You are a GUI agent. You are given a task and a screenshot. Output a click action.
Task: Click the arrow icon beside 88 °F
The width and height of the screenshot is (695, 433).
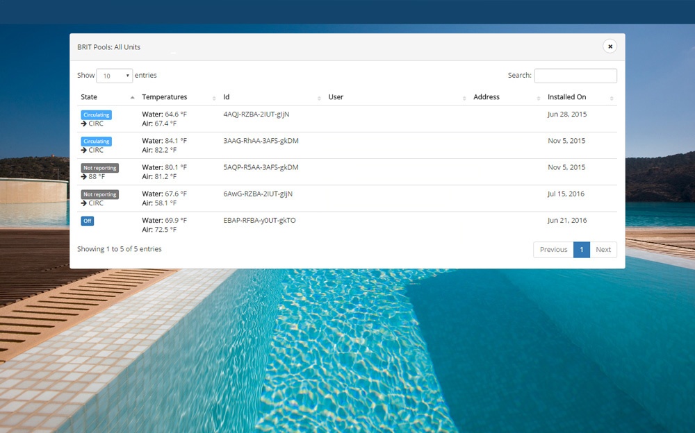tap(84, 177)
